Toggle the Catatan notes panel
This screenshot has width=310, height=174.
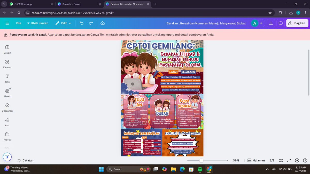click(x=26, y=160)
